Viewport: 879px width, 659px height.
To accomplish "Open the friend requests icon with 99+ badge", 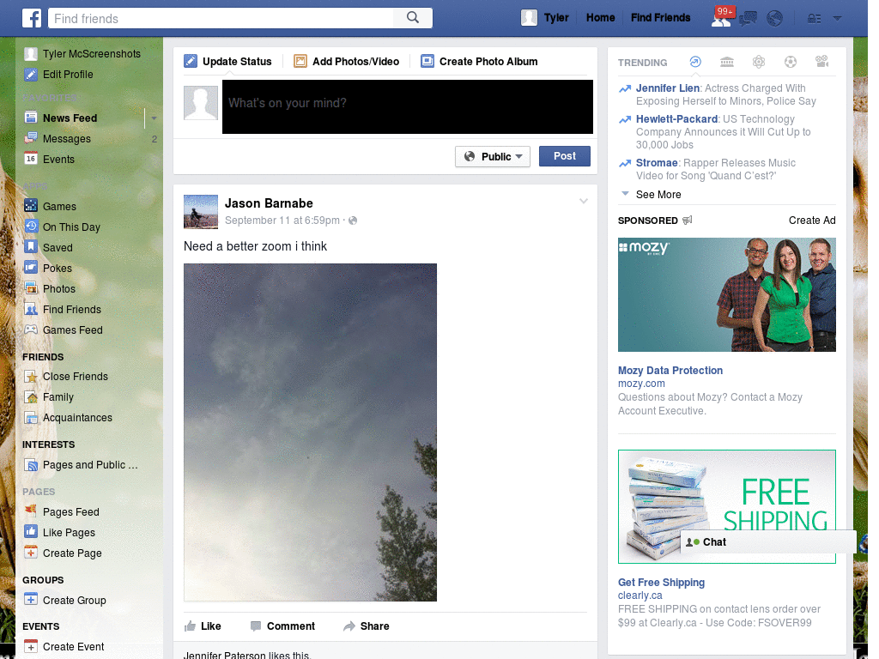I will pyautogui.click(x=721, y=19).
